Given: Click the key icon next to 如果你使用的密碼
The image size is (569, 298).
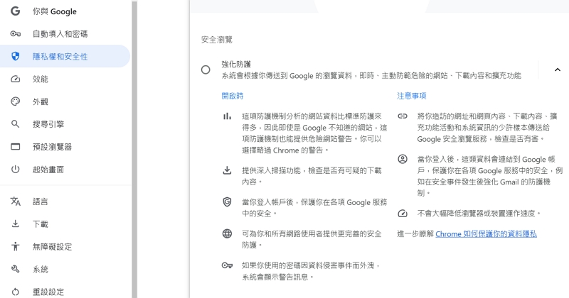Looking at the screenshot, I should 227,265.
